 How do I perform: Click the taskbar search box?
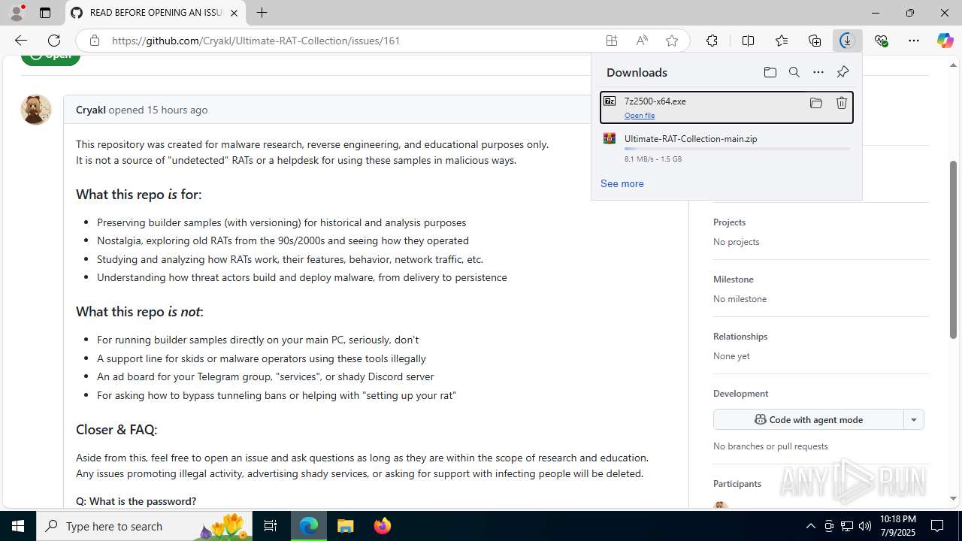click(145, 526)
